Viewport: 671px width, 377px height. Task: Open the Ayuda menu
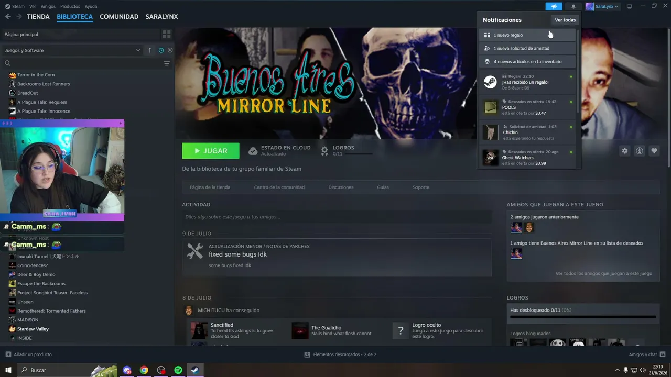click(91, 6)
